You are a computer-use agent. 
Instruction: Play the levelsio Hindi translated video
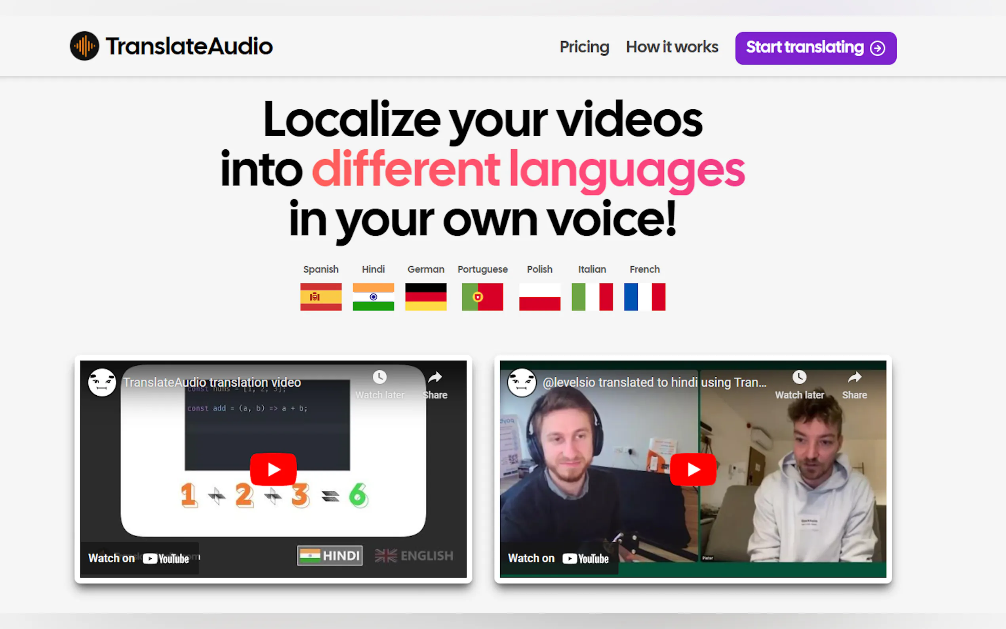pyautogui.click(x=693, y=469)
